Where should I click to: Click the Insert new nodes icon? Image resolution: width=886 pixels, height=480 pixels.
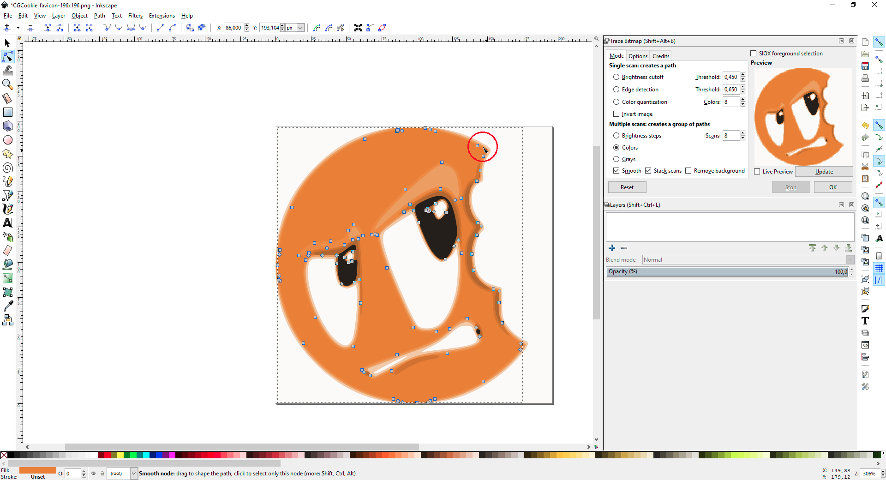point(7,28)
